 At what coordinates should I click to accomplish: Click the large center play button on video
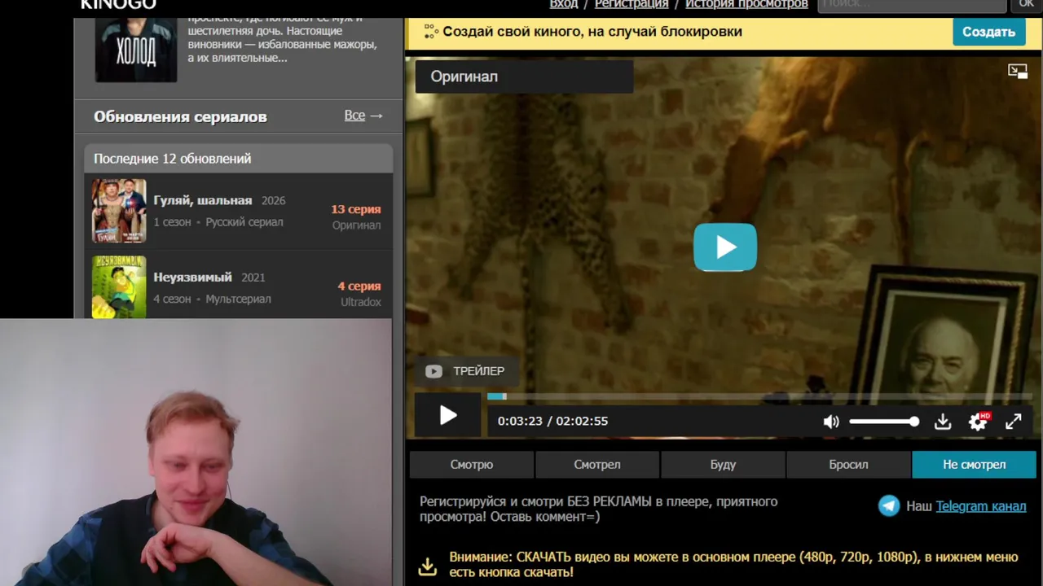(x=725, y=247)
